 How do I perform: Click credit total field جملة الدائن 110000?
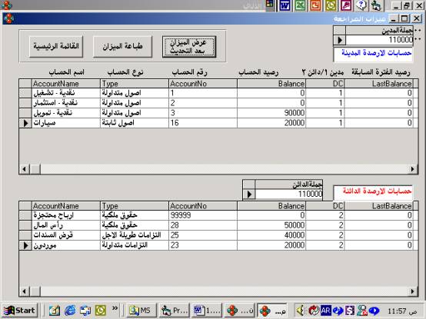click(289, 194)
